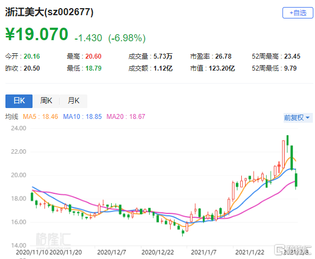
Task: Click the 52-week low value 9.79
Action: tap(290, 68)
